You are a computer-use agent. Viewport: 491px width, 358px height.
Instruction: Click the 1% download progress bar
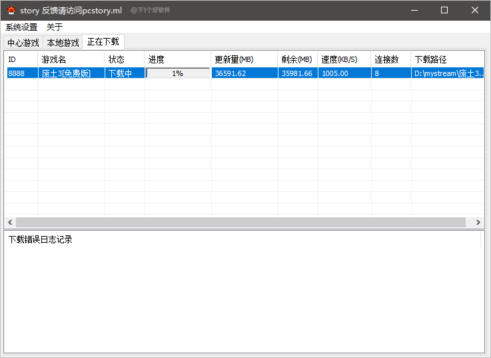(178, 73)
